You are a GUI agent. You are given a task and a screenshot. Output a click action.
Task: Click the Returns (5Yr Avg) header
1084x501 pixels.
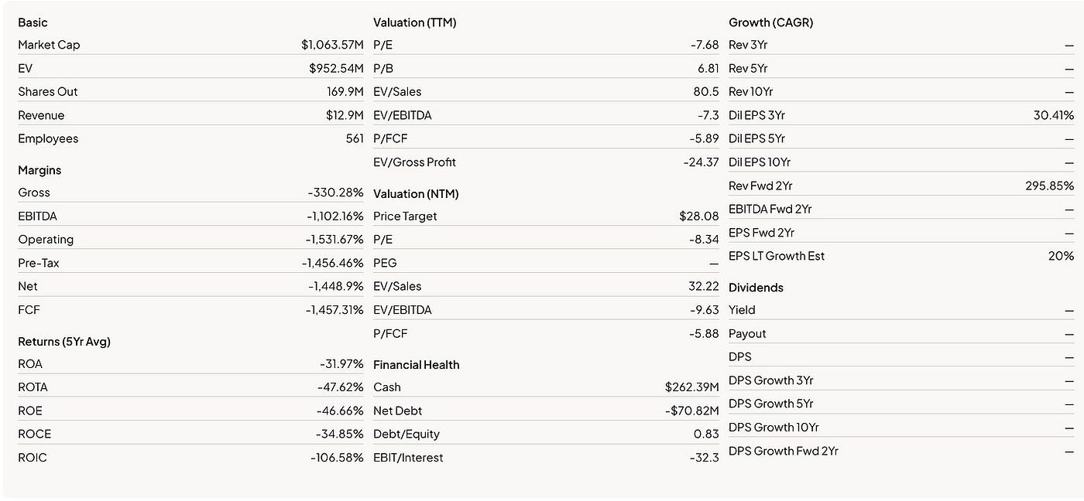(64, 341)
